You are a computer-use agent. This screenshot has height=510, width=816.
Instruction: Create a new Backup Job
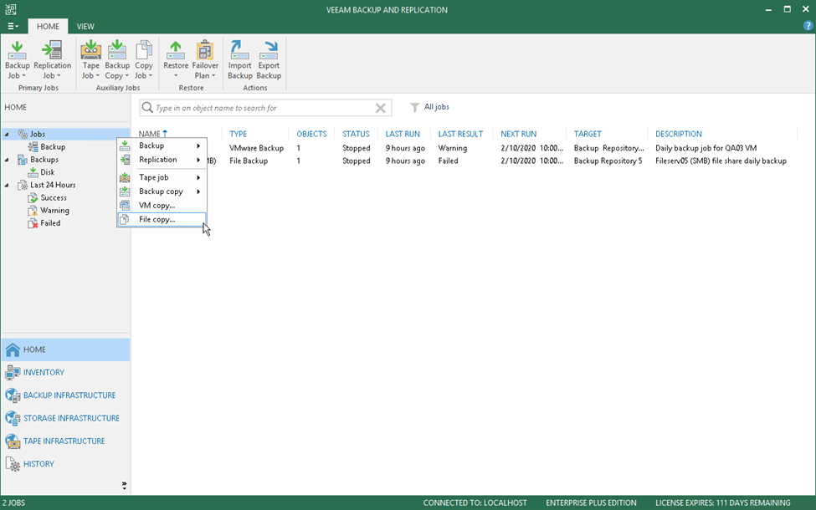pos(17,59)
